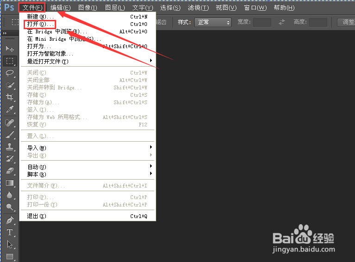Open the 帮助(H) menu

click(284, 7)
